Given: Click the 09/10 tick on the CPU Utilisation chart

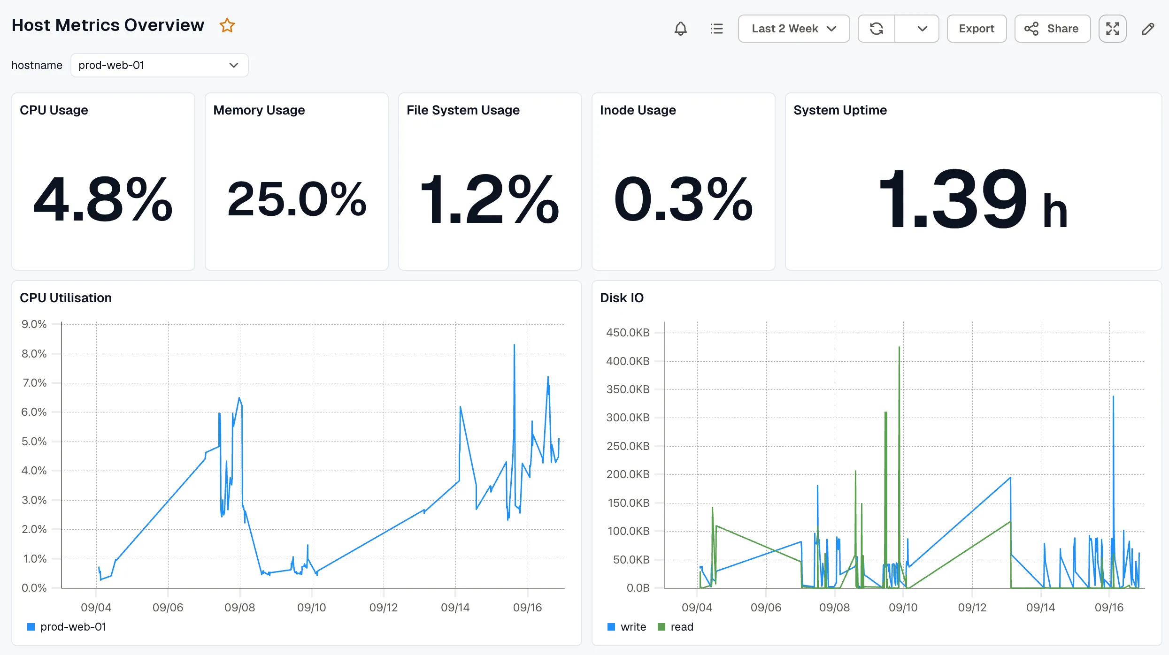Looking at the screenshot, I should [x=312, y=608].
